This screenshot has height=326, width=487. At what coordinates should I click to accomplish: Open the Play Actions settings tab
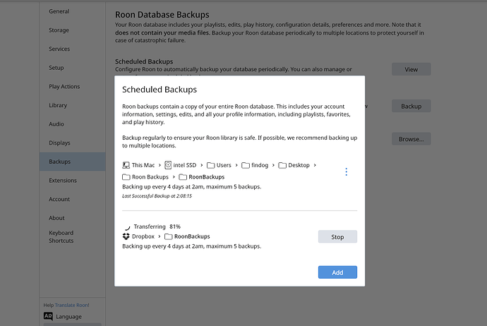point(73,86)
